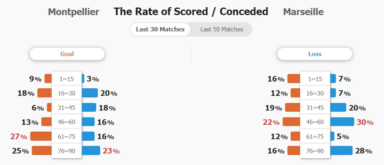Image resolution: width=384 pixels, height=165 pixels.
Task: Click Goal section's 1~15 minute label
Action: (x=67, y=79)
